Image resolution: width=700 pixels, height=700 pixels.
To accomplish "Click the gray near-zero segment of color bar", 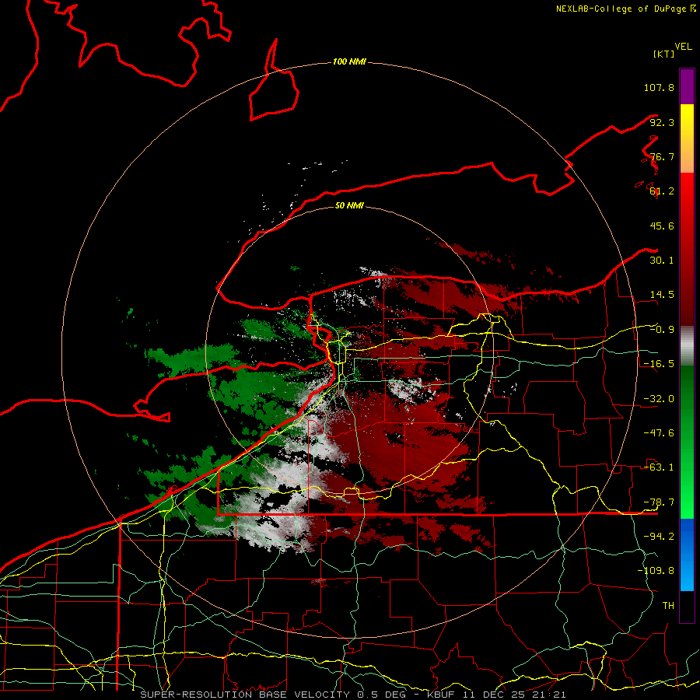I will 687,346.
